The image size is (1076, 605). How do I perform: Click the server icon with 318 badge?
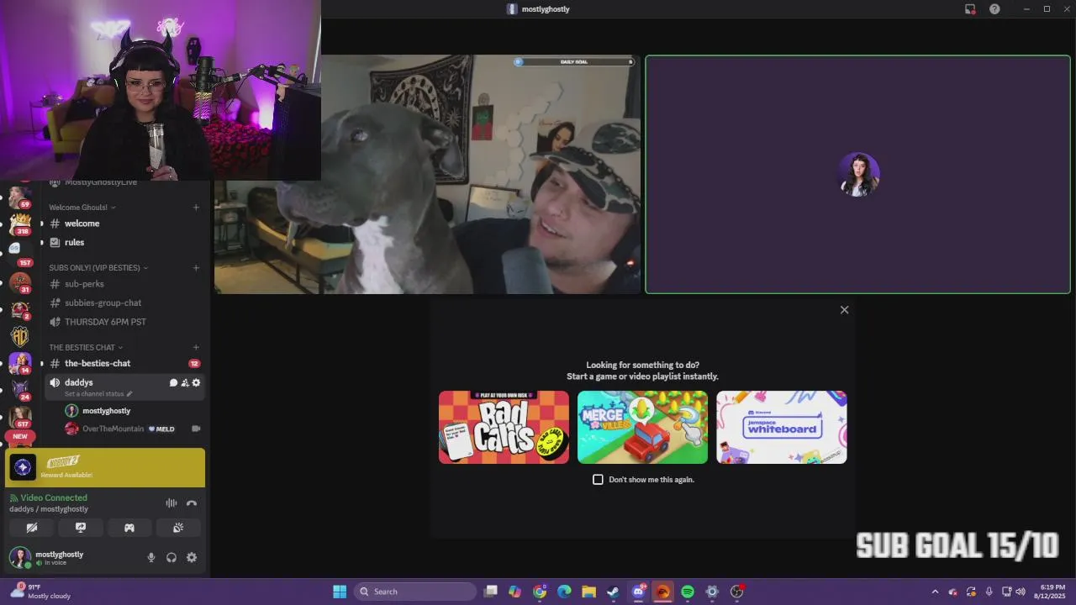20,224
